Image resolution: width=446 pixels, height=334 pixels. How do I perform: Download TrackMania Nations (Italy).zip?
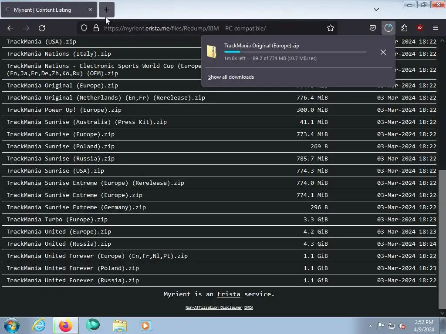(59, 53)
